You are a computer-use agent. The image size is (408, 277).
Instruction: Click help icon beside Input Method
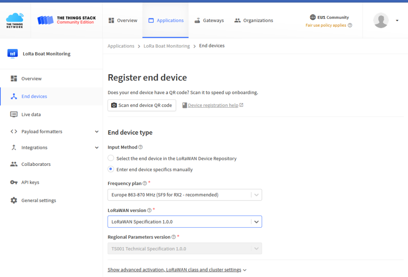[x=141, y=147]
